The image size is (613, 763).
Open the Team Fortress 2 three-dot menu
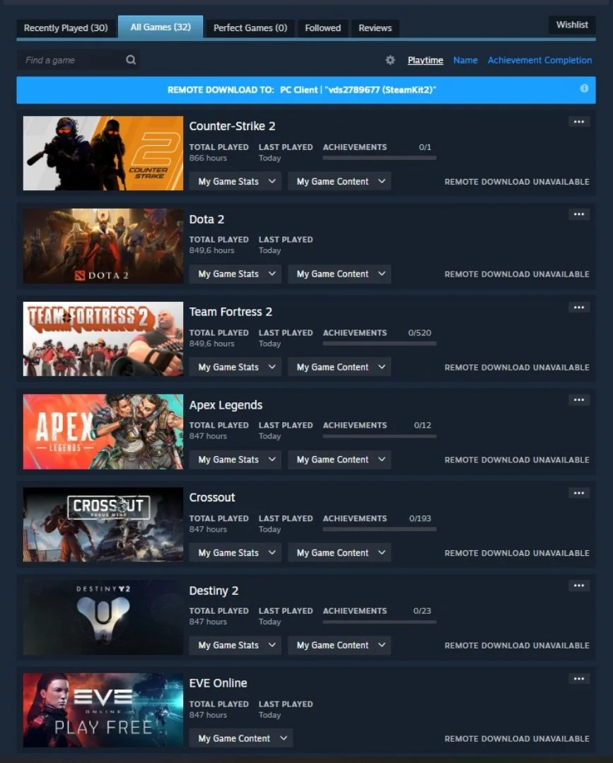[579, 307]
